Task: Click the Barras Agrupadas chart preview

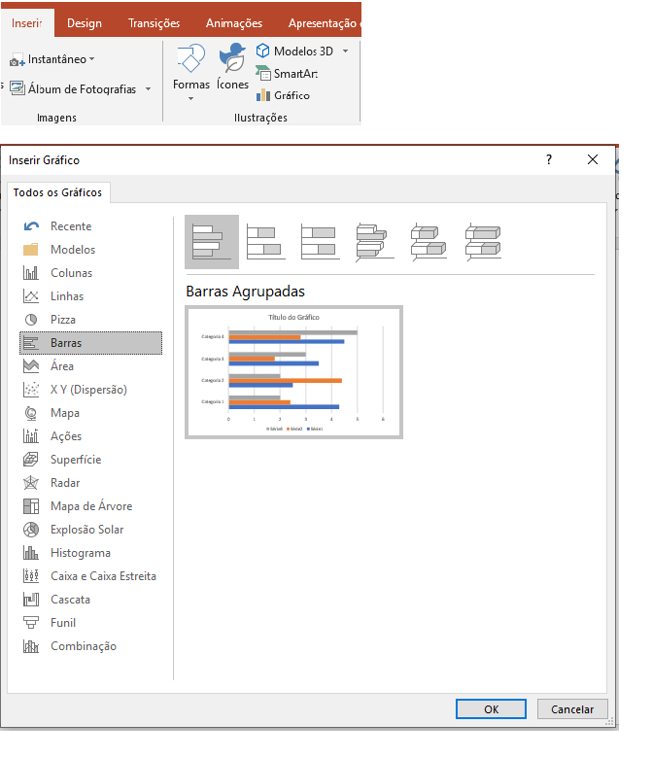Action: tap(293, 371)
